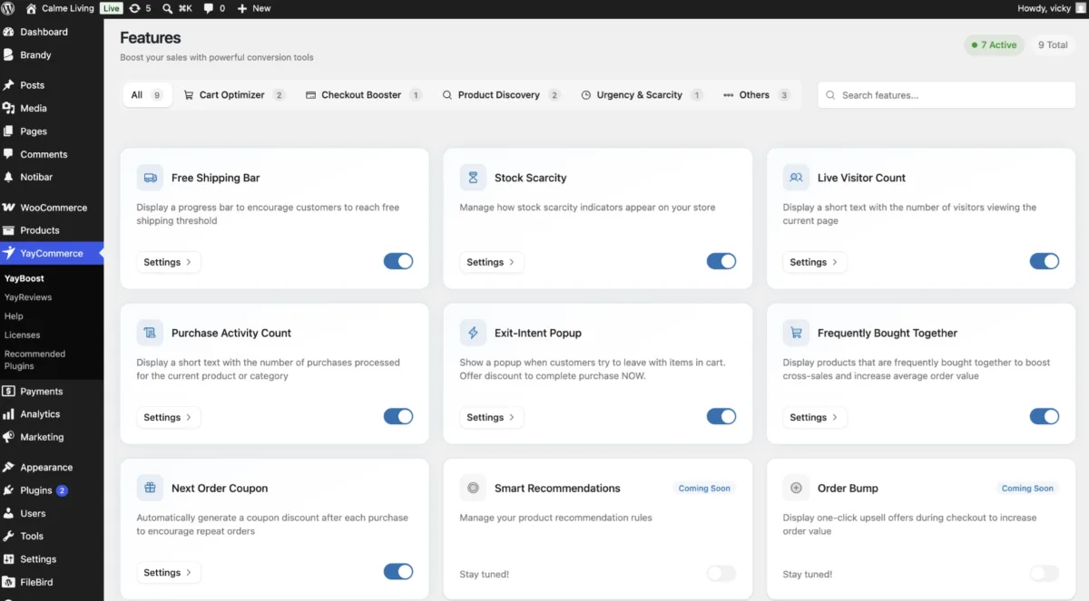Click the Dashboard sidebar icon
The image size is (1089, 601).
pyautogui.click(x=9, y=32)
